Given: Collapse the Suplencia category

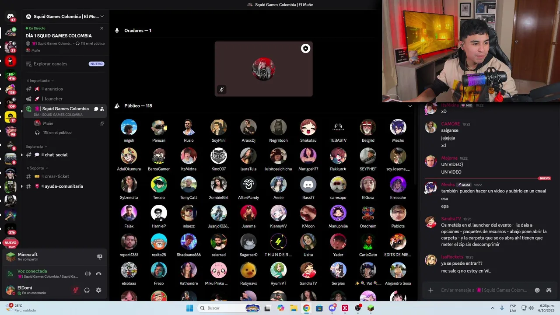Looking at the screenshot, I should (36, 147).
